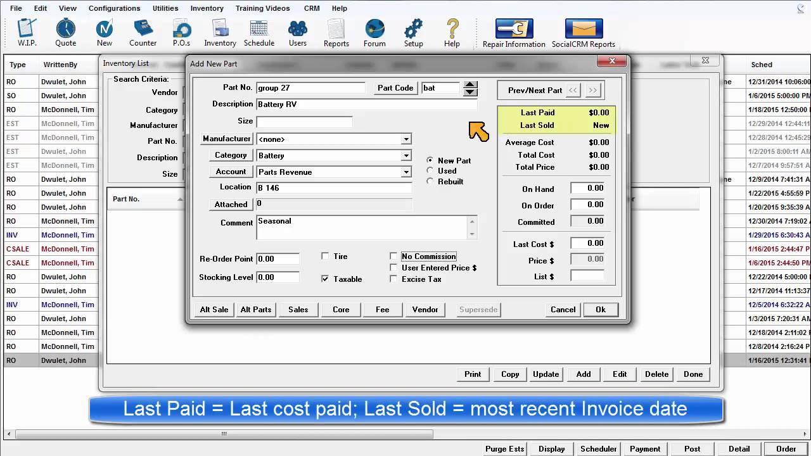The width and height of the screenshot is (811, 456).
Task: Uncheck the Taxable checkbox
Action: pos(325,279)
